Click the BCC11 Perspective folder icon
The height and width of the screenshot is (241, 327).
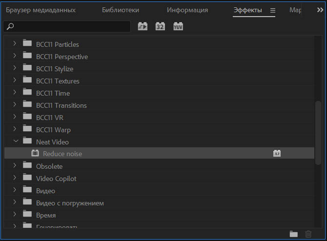click(x=27, y=55)
